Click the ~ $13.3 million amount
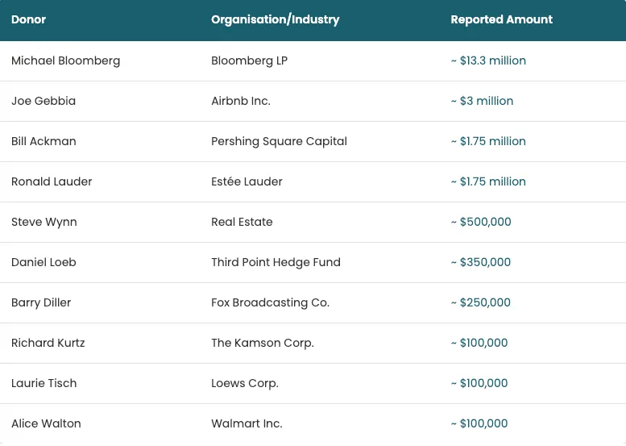 [488, 60]
